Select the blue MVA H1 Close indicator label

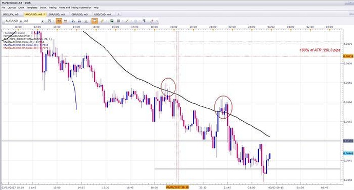pyautogui.click(x=26, y=45)
